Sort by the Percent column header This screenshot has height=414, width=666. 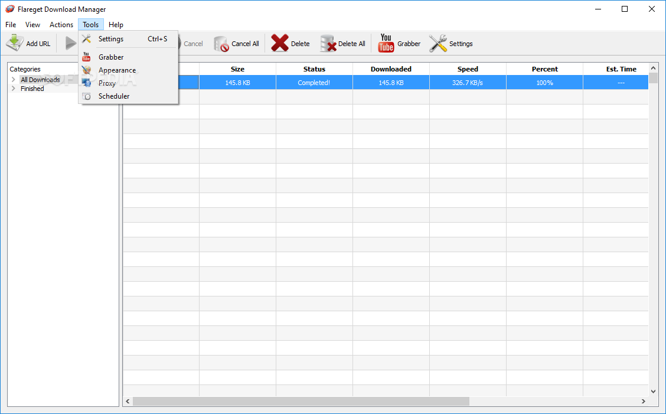(544, 69)
